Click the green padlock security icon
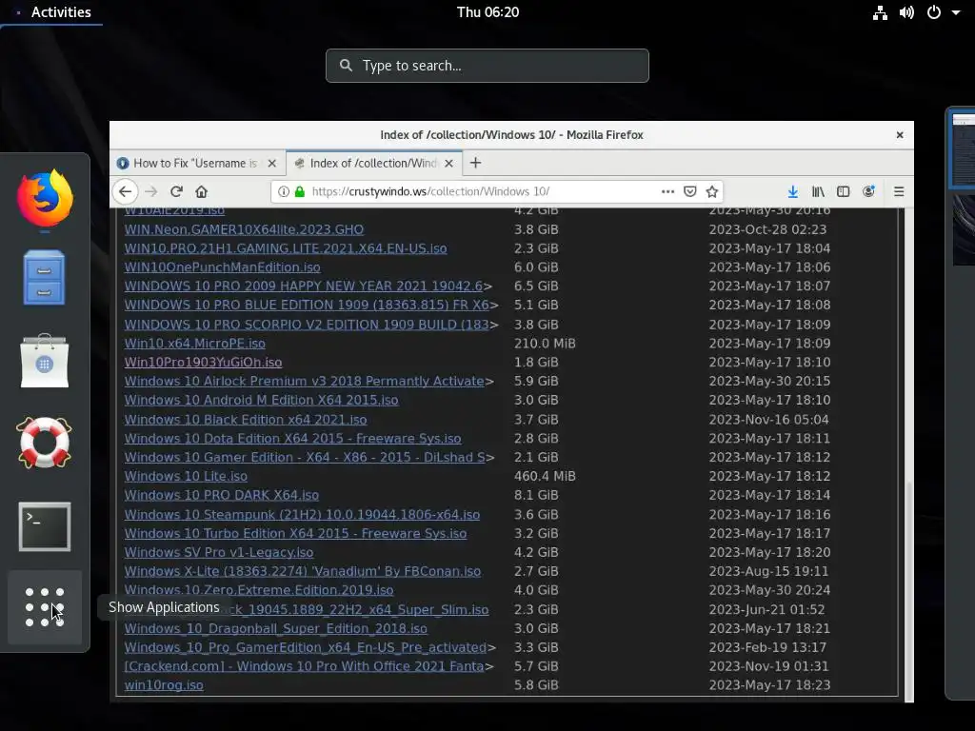The width and height of the screenshot is (975, 731). pos(300,191)
